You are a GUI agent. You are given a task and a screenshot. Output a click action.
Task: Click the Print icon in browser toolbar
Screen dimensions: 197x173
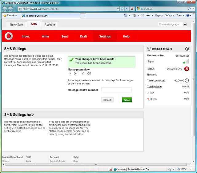(148, 15)
